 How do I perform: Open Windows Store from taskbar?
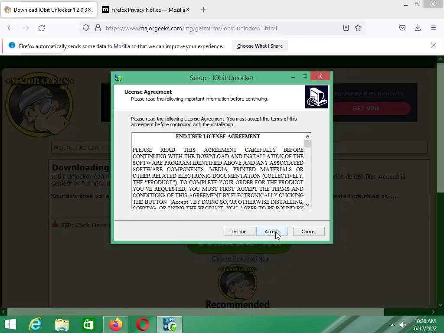88,324
